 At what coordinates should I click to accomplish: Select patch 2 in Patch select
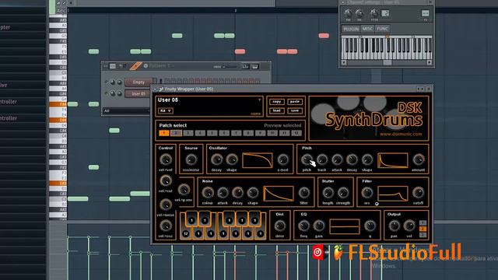[x=176, y=133]
